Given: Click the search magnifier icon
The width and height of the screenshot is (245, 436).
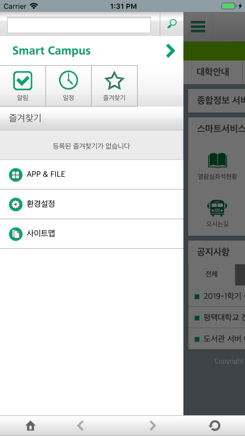Looking at the screenshot, I should point(171,24).
